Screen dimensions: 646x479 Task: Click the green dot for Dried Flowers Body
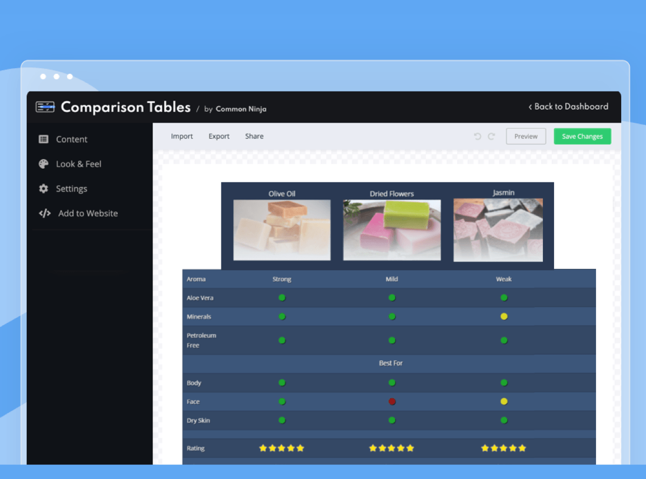click(x=392, y=382)
